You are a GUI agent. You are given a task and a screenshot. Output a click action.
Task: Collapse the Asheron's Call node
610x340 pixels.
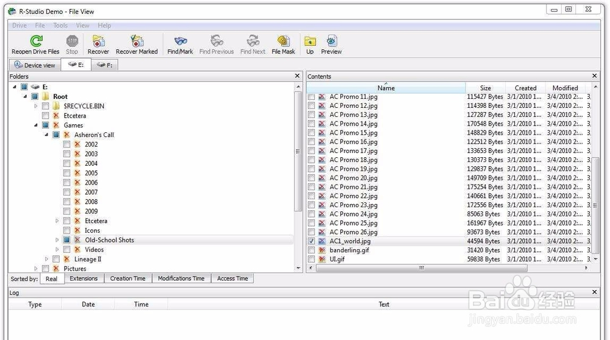47,135
